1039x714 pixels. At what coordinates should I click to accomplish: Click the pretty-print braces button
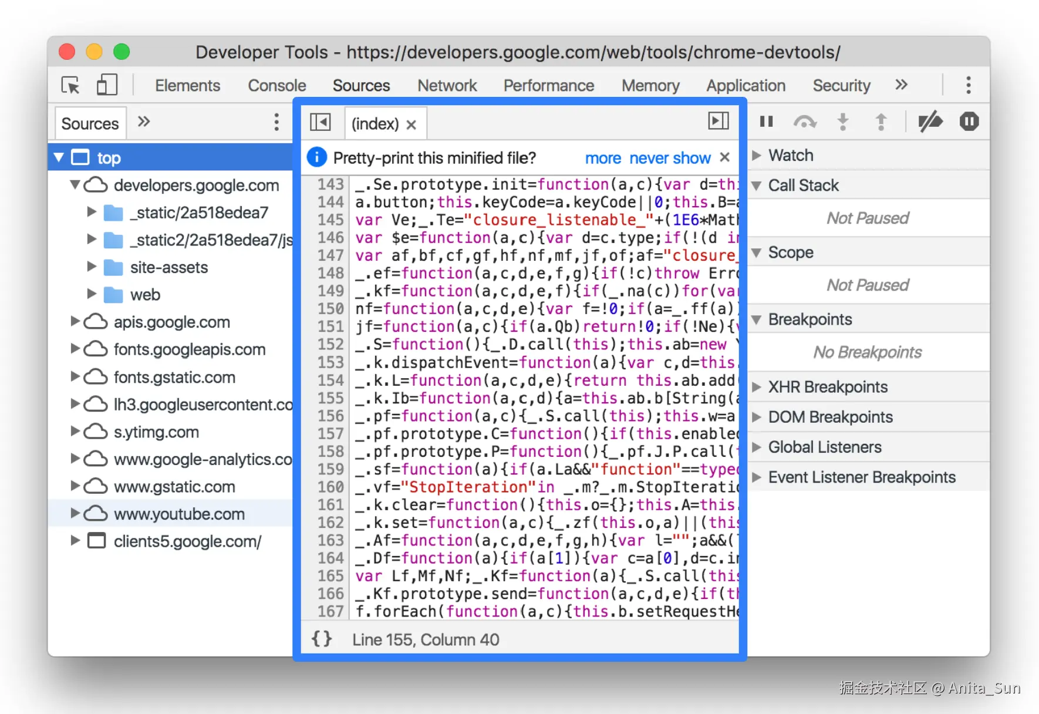tap(322, 639)
